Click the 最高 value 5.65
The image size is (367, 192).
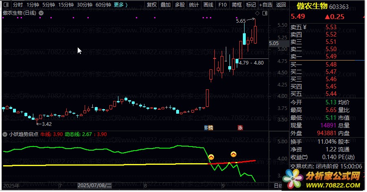(331, 110)
